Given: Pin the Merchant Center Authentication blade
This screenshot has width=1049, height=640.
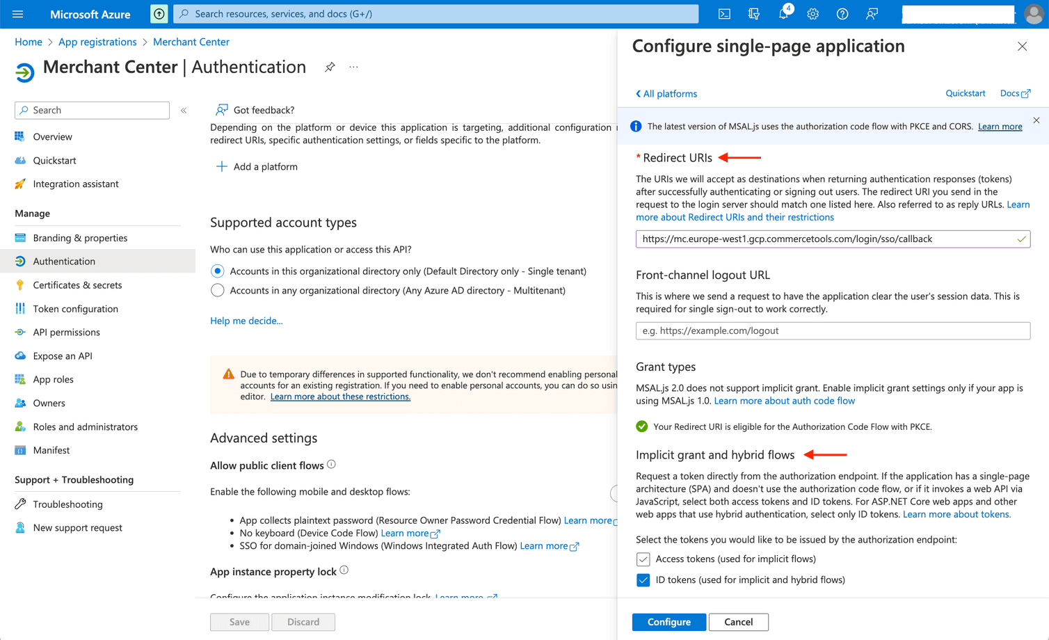Looking at the screenshot, I should tap(330, 67).
